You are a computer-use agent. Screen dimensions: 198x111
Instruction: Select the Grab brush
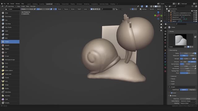tap(10, 67)
